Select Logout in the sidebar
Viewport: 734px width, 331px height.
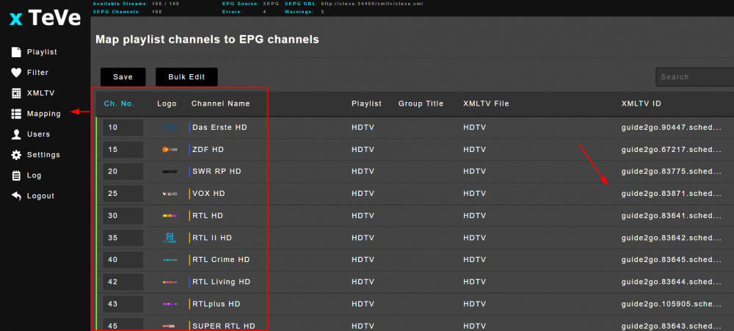click(x=40, y=196)
